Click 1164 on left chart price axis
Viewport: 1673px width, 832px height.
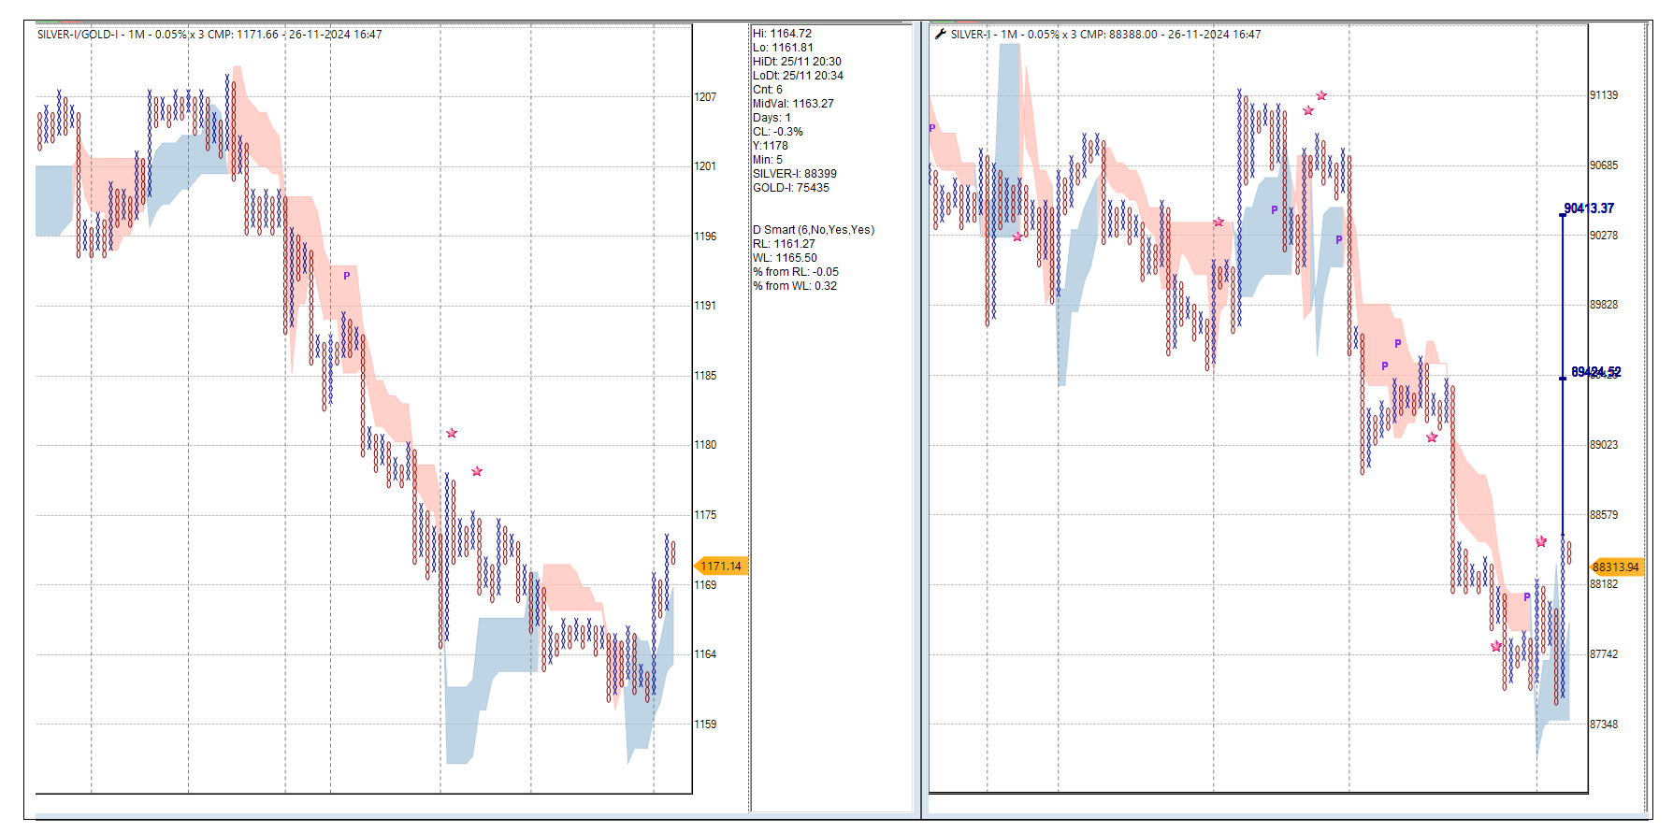click(705, 654)
